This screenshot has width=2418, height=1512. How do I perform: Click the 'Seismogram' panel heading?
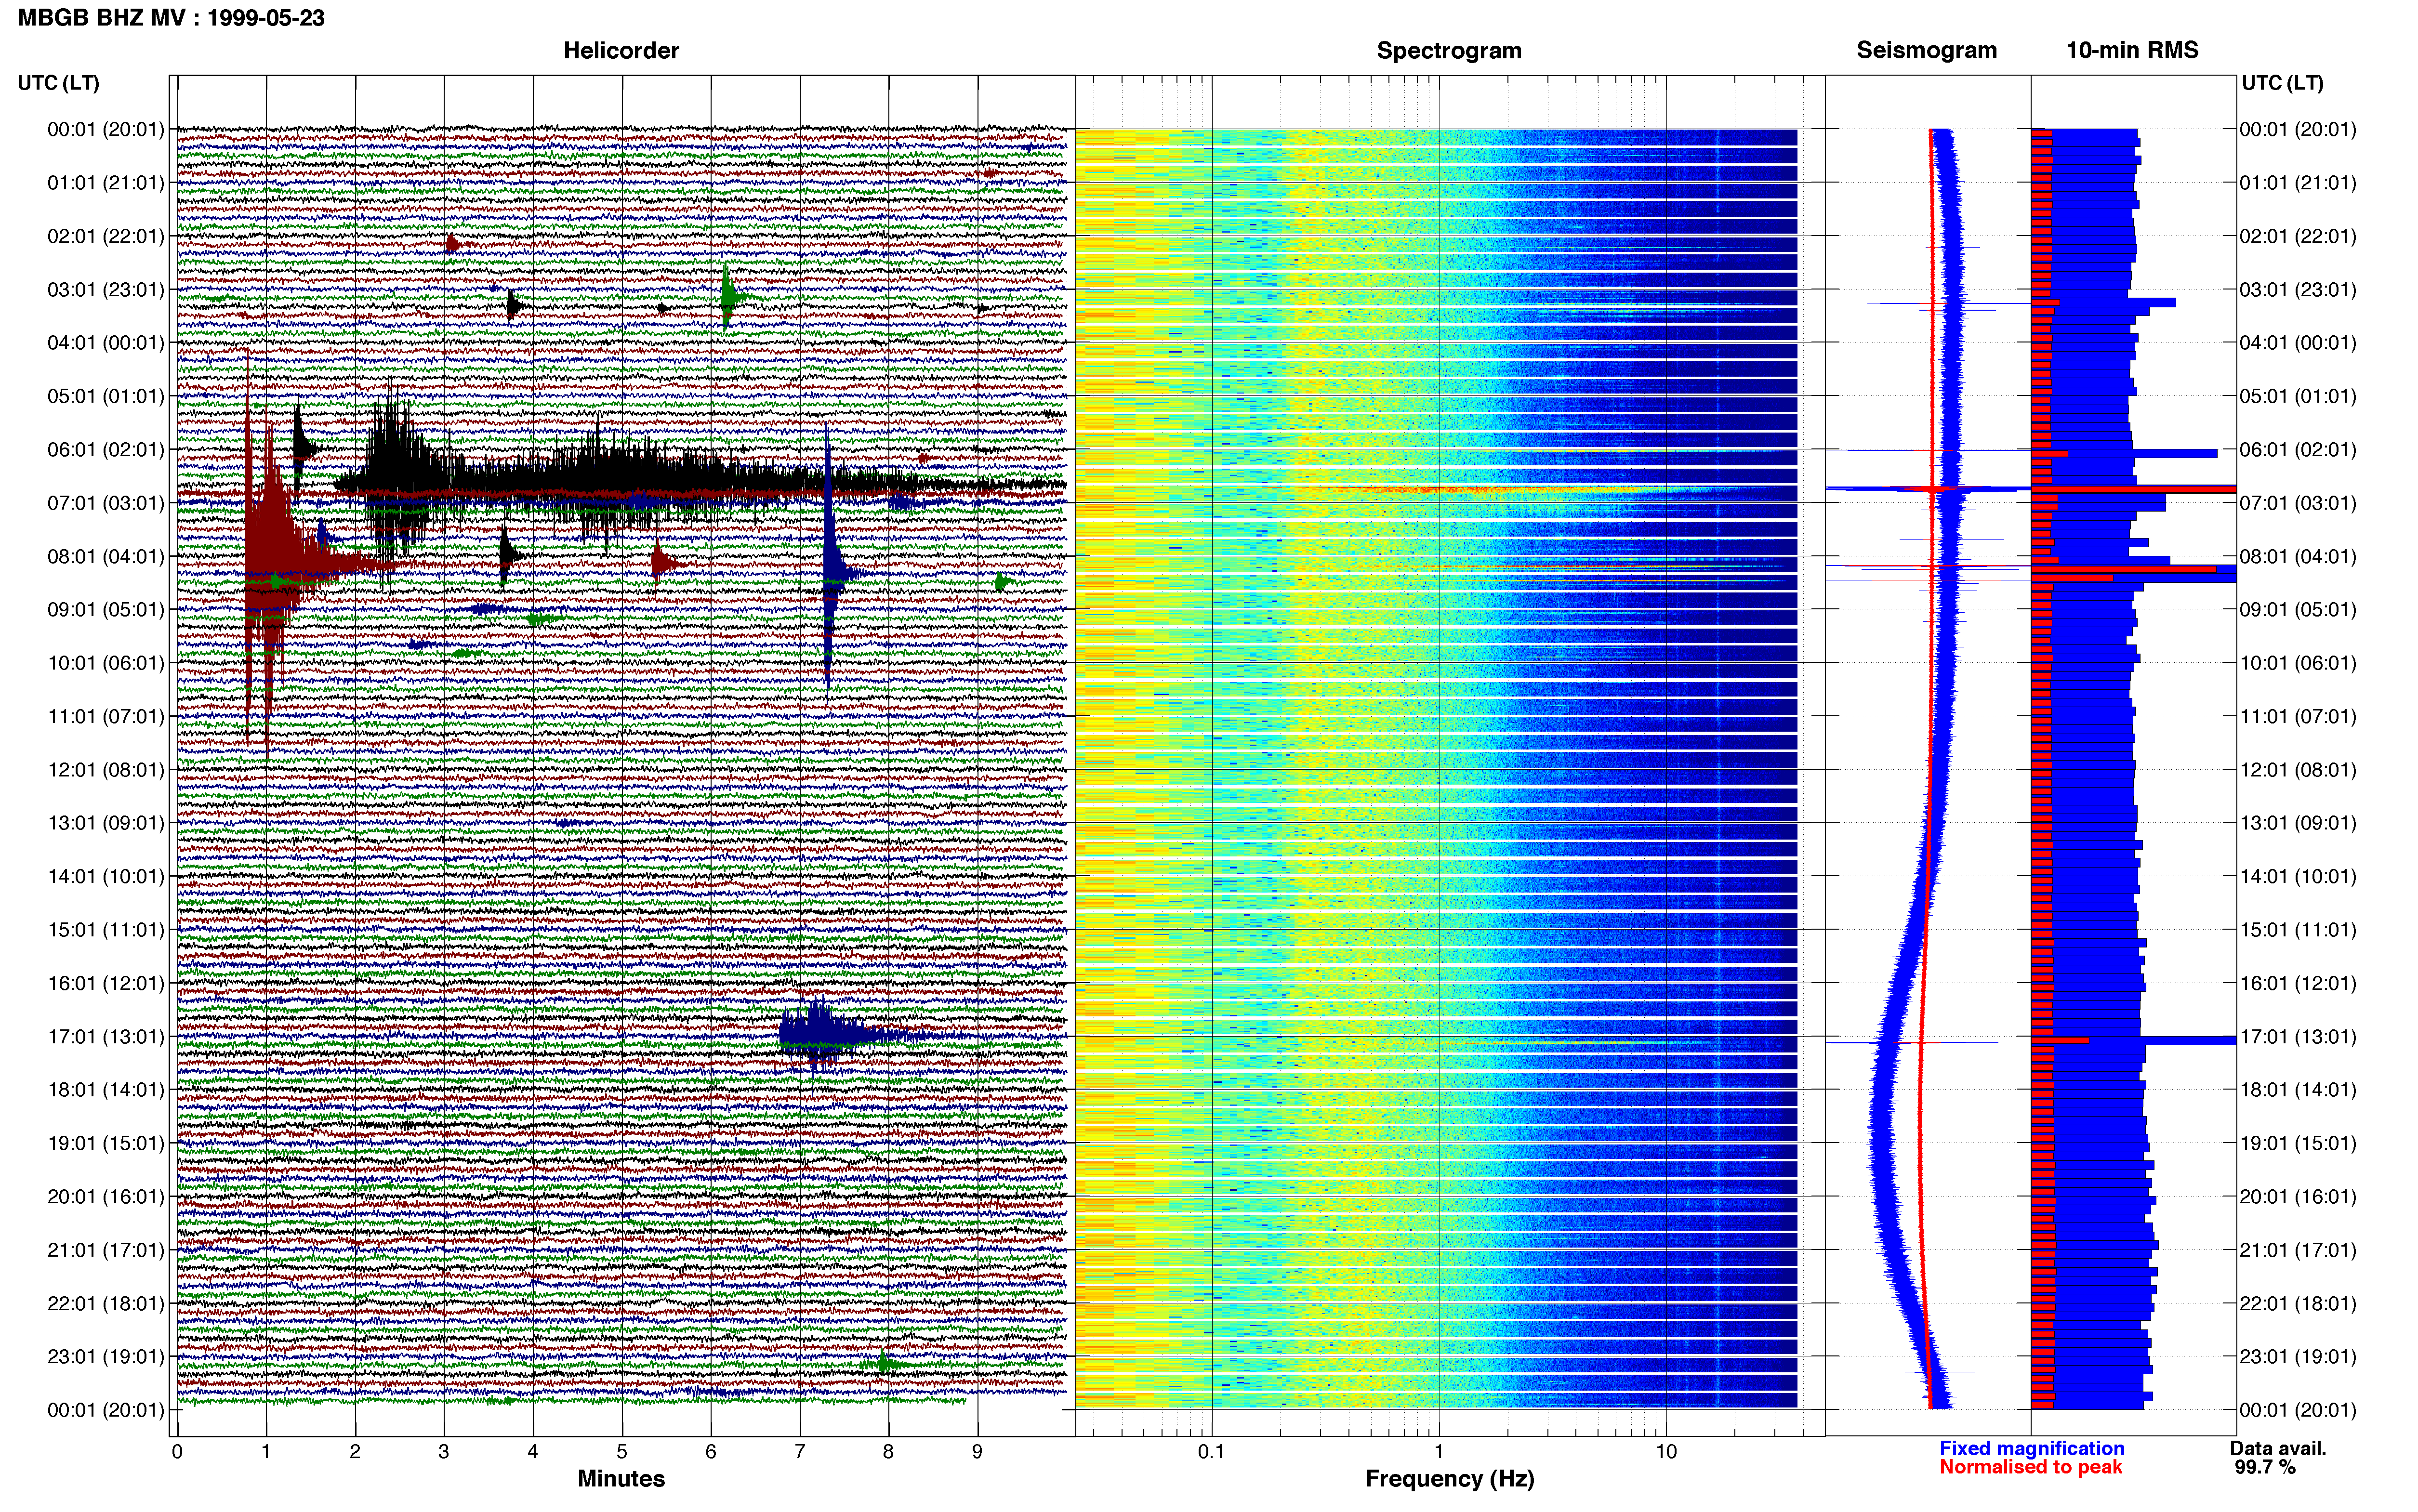(1926, 50)
